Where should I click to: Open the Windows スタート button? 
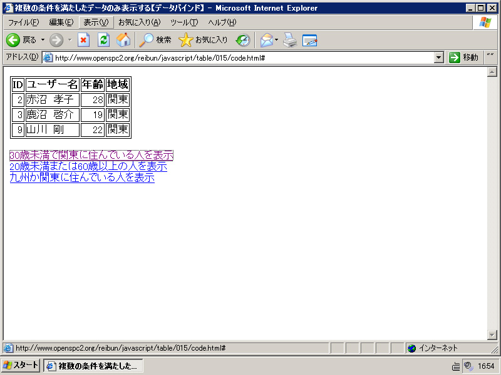pos(21,366)
